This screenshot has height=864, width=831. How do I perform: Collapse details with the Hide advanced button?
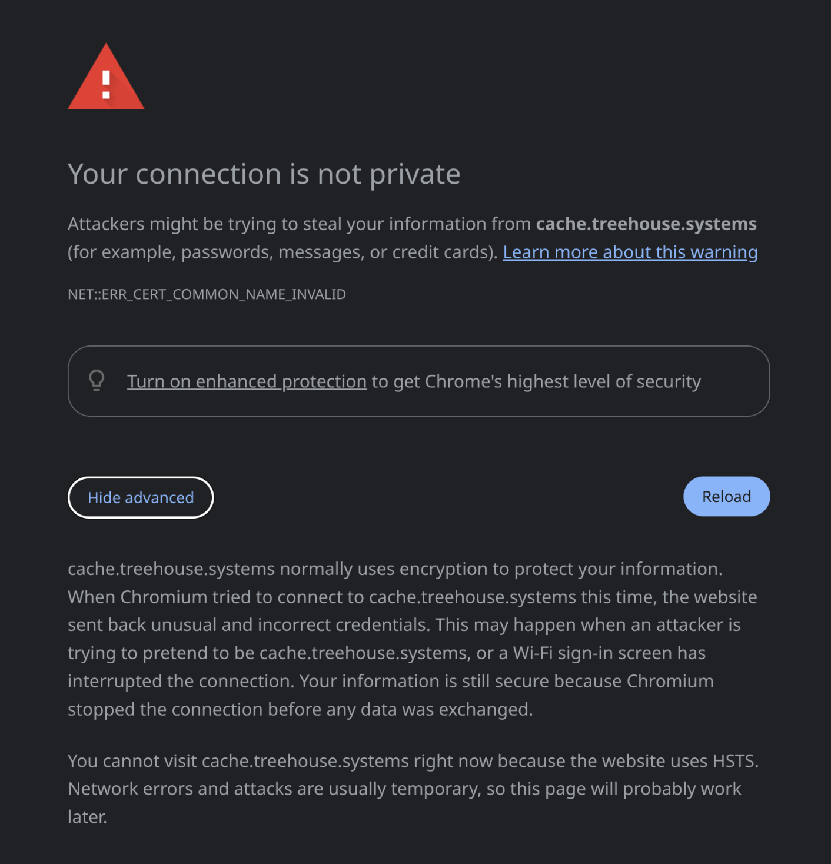coord(141,497)
